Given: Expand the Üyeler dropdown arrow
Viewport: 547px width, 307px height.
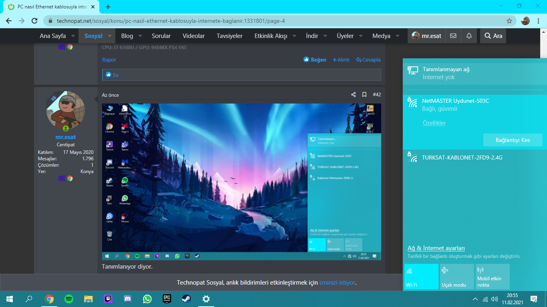Looking at the screenshot, I should tap(361, 36).
